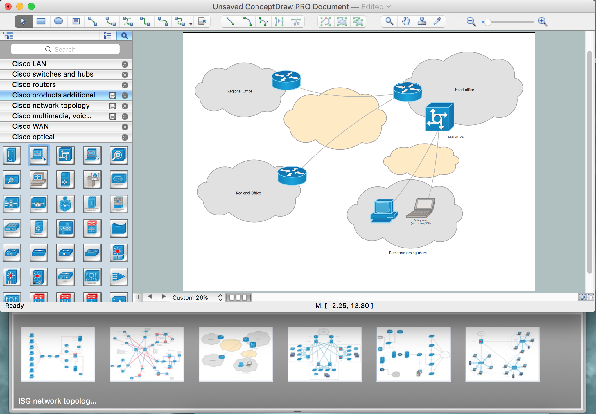This screenshot has height=414, width=596.
Task: Pick the eyedropper tool
Action: point(437,21)
